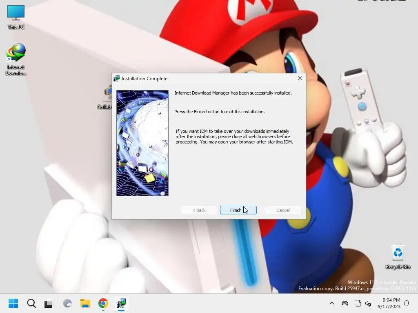This screenshot has width=418, height=313.
Task: Click the IDM installer taskbar icon
Action: tap(121, 303)
